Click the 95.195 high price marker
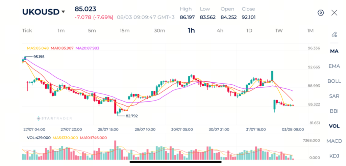Image resolution: width=346 pixels, height=166 pixels. (x=39, y=57)
